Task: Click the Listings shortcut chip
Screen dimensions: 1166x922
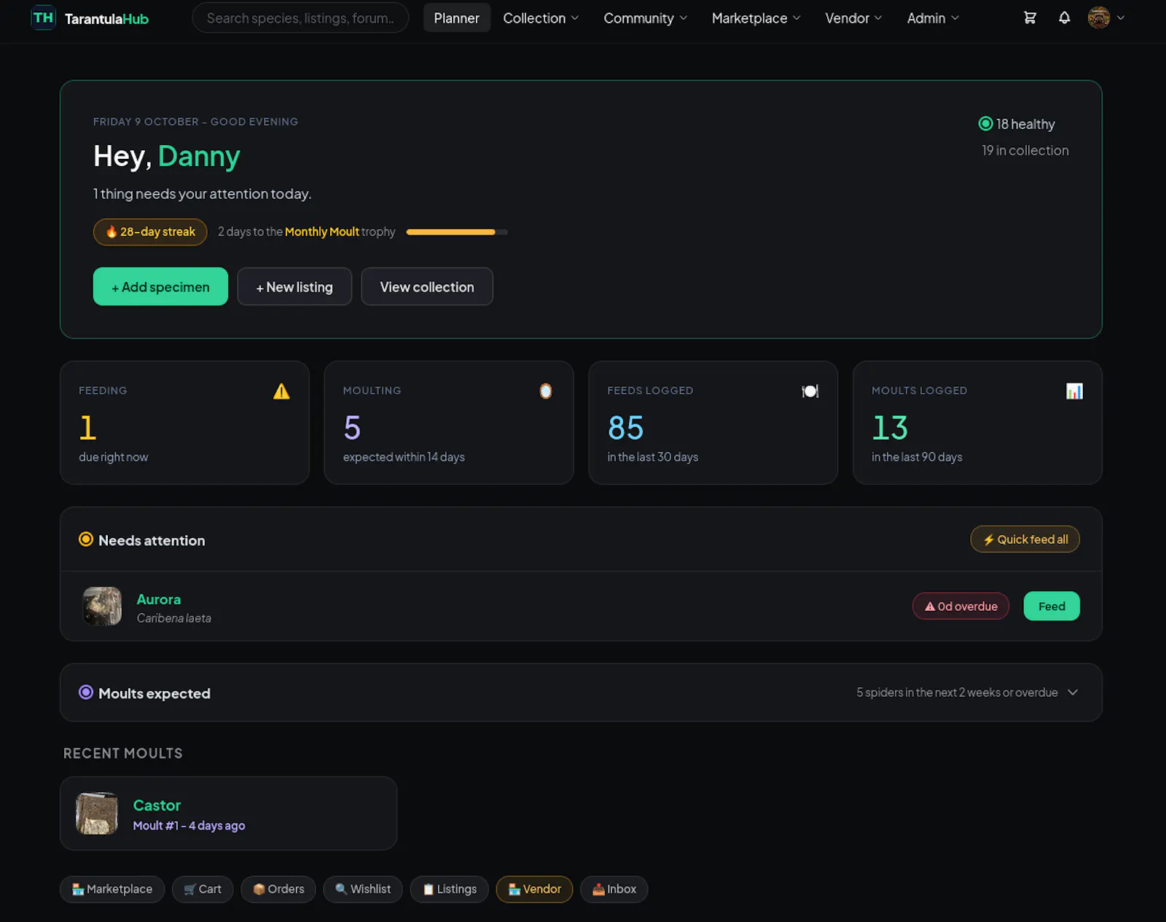Action: click(450, 889)
